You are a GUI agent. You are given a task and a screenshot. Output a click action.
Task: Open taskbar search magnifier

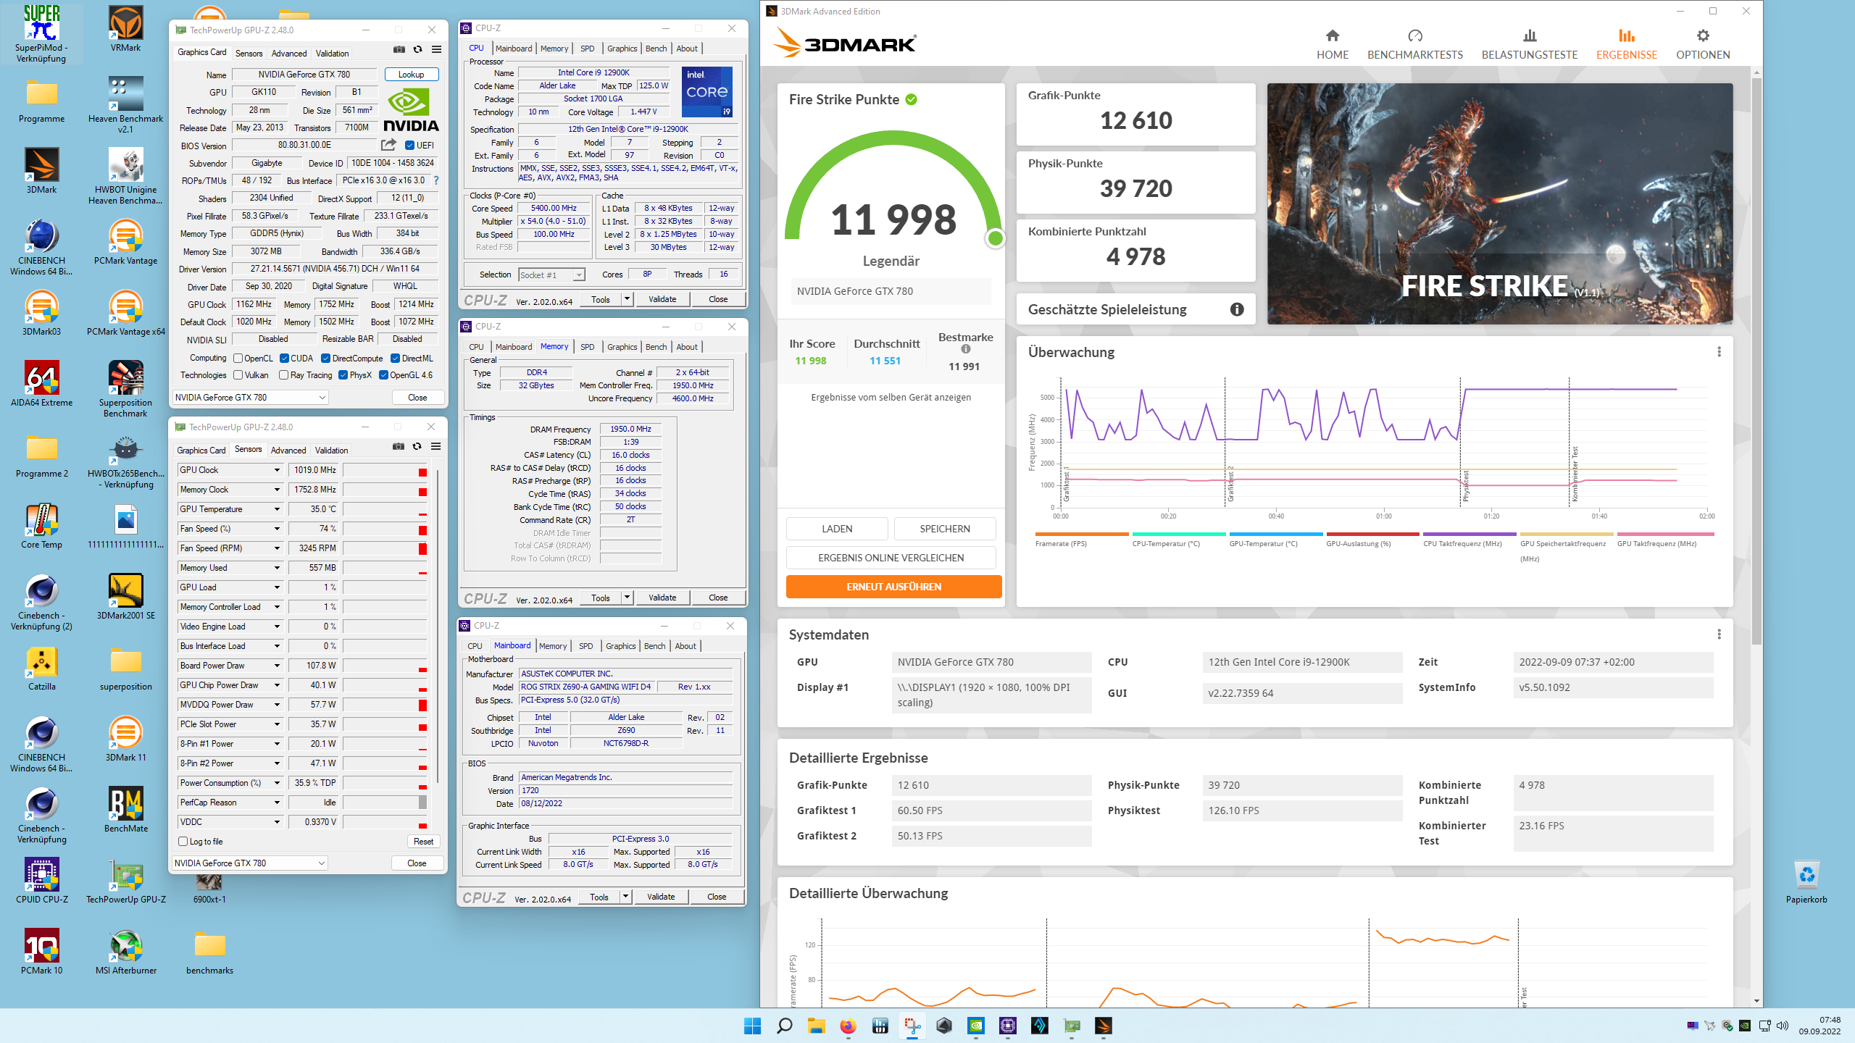tap(785, 1026)
